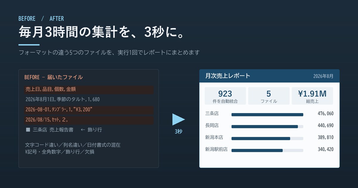The width and height of the screenshot is (358, 188).
Task: Click the '新潟駅前店' store label
Action: coord(216,149)
